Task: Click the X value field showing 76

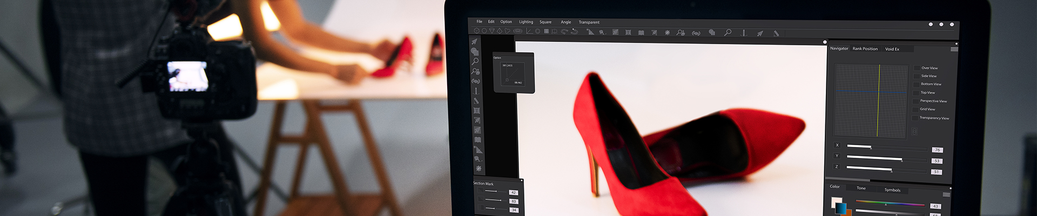Action: [x=937, y=150]
